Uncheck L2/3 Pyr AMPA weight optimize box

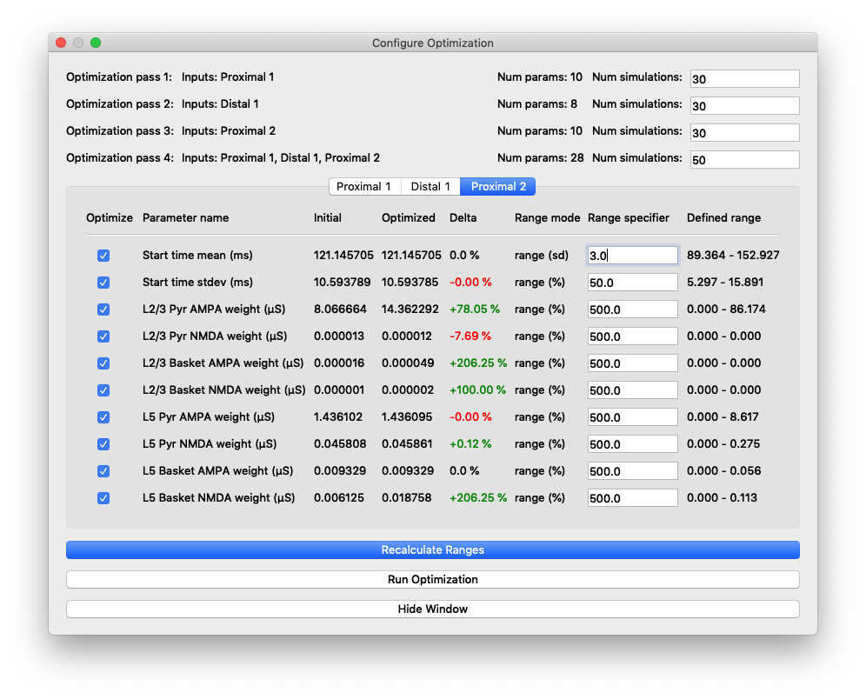(x=103, y=310)
